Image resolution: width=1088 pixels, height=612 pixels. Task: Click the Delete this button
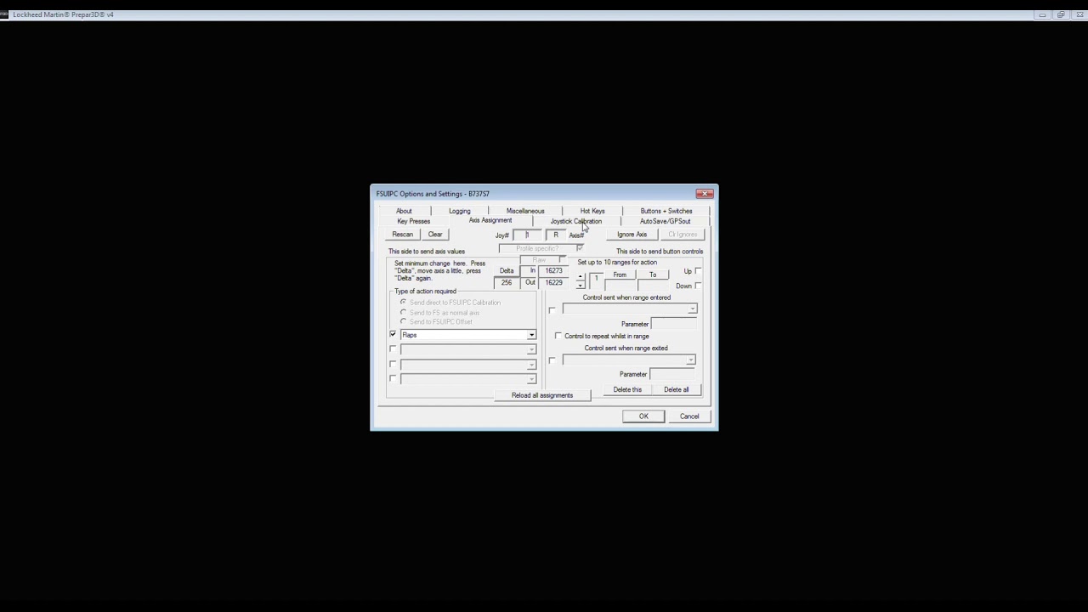[627, 389]
